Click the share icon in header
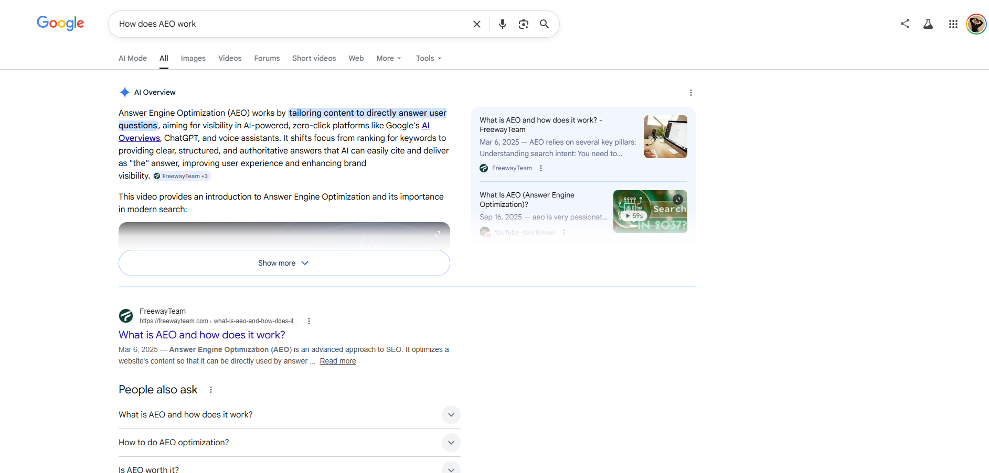989x473 pixels. (x=905, y=24)
